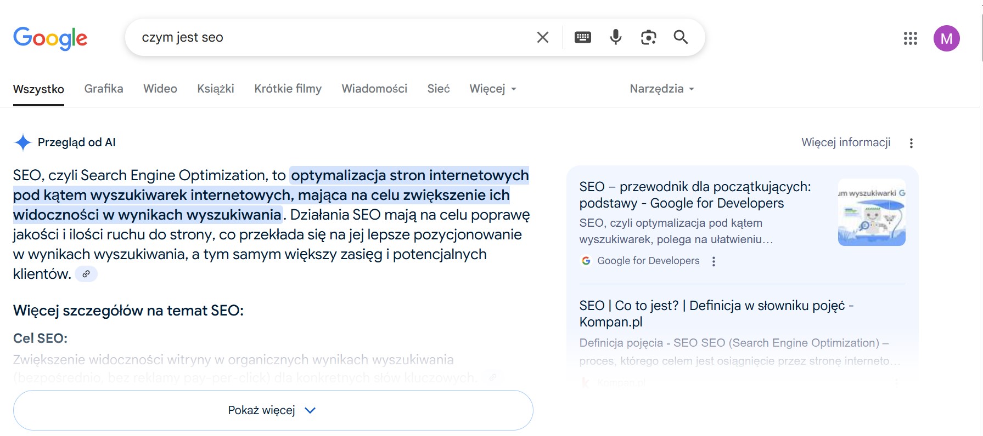Click the source link chip after klientów
The height and width of the screenshot is (436, 983).
[86, 274]
